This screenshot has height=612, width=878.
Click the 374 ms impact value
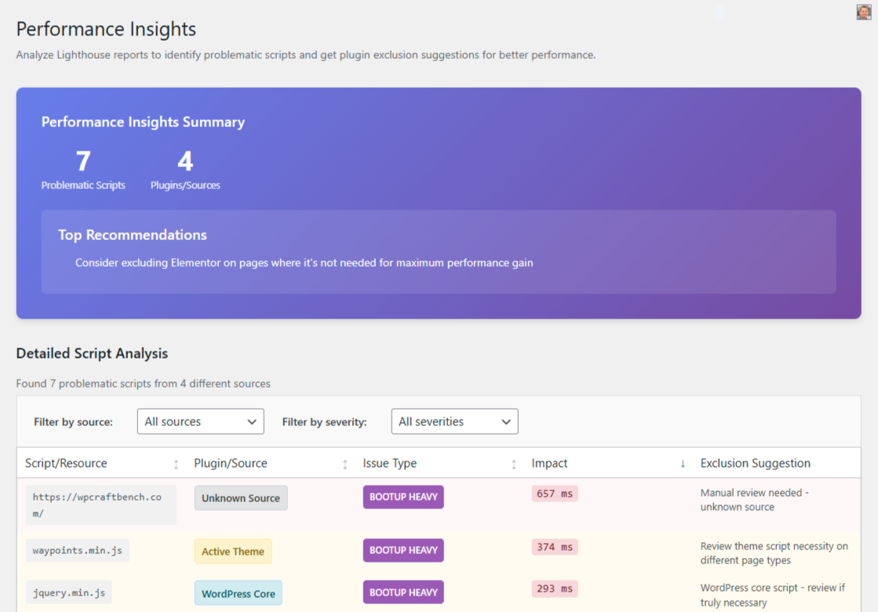tap(555, 547)
